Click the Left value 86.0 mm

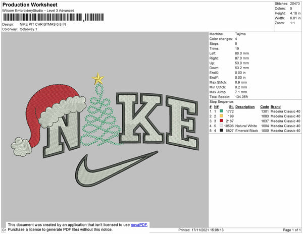[242, 53]
